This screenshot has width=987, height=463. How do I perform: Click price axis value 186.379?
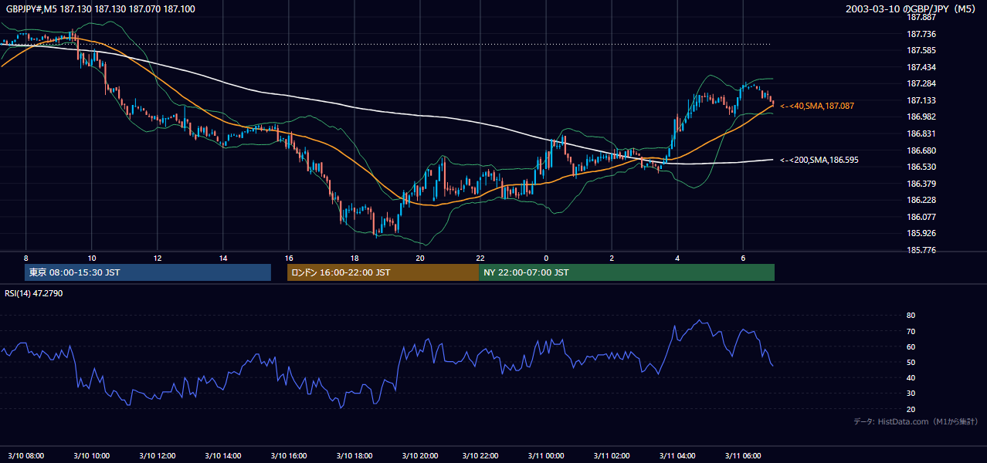(921, 184)
